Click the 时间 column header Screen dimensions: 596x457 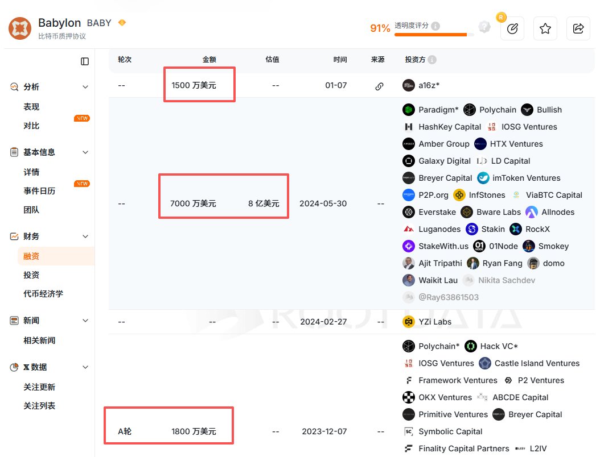(x=340, y=60)
